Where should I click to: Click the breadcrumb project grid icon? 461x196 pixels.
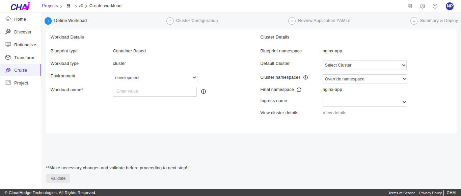69,6
